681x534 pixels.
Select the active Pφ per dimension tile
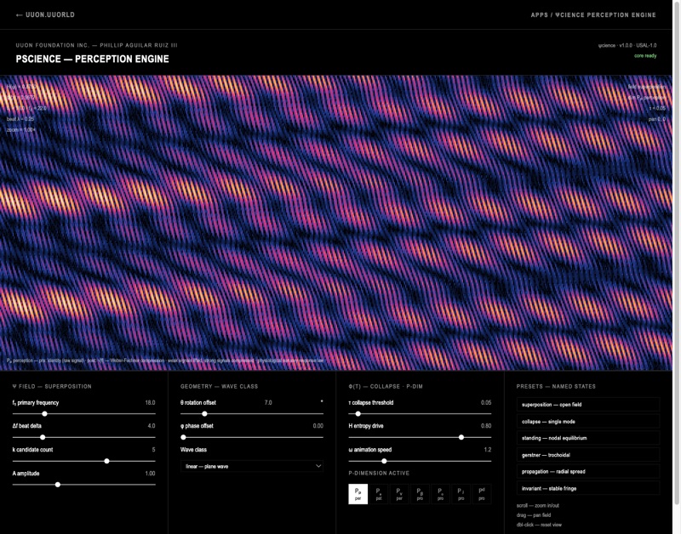coord(358,494)
